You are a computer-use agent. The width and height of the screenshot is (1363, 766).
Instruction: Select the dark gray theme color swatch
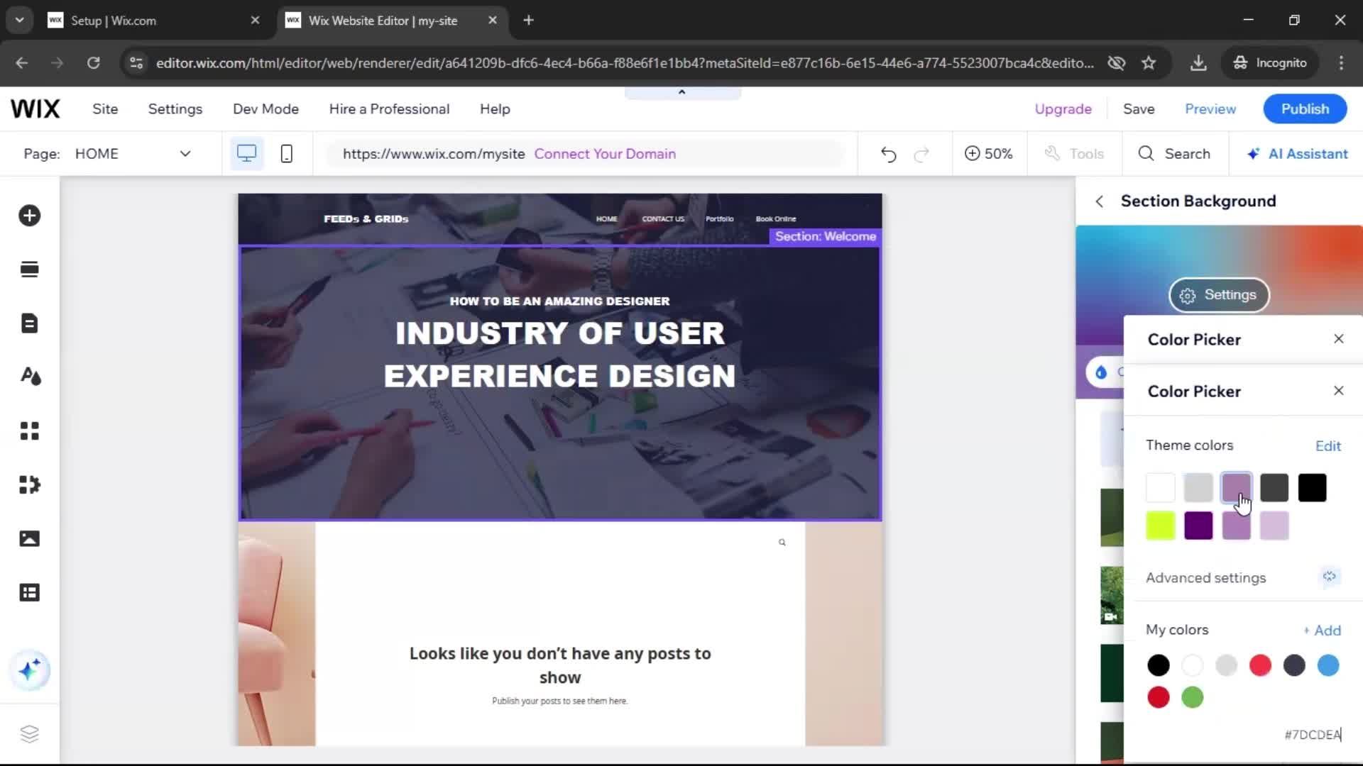pyautogui.click(x=1274, y=488)
